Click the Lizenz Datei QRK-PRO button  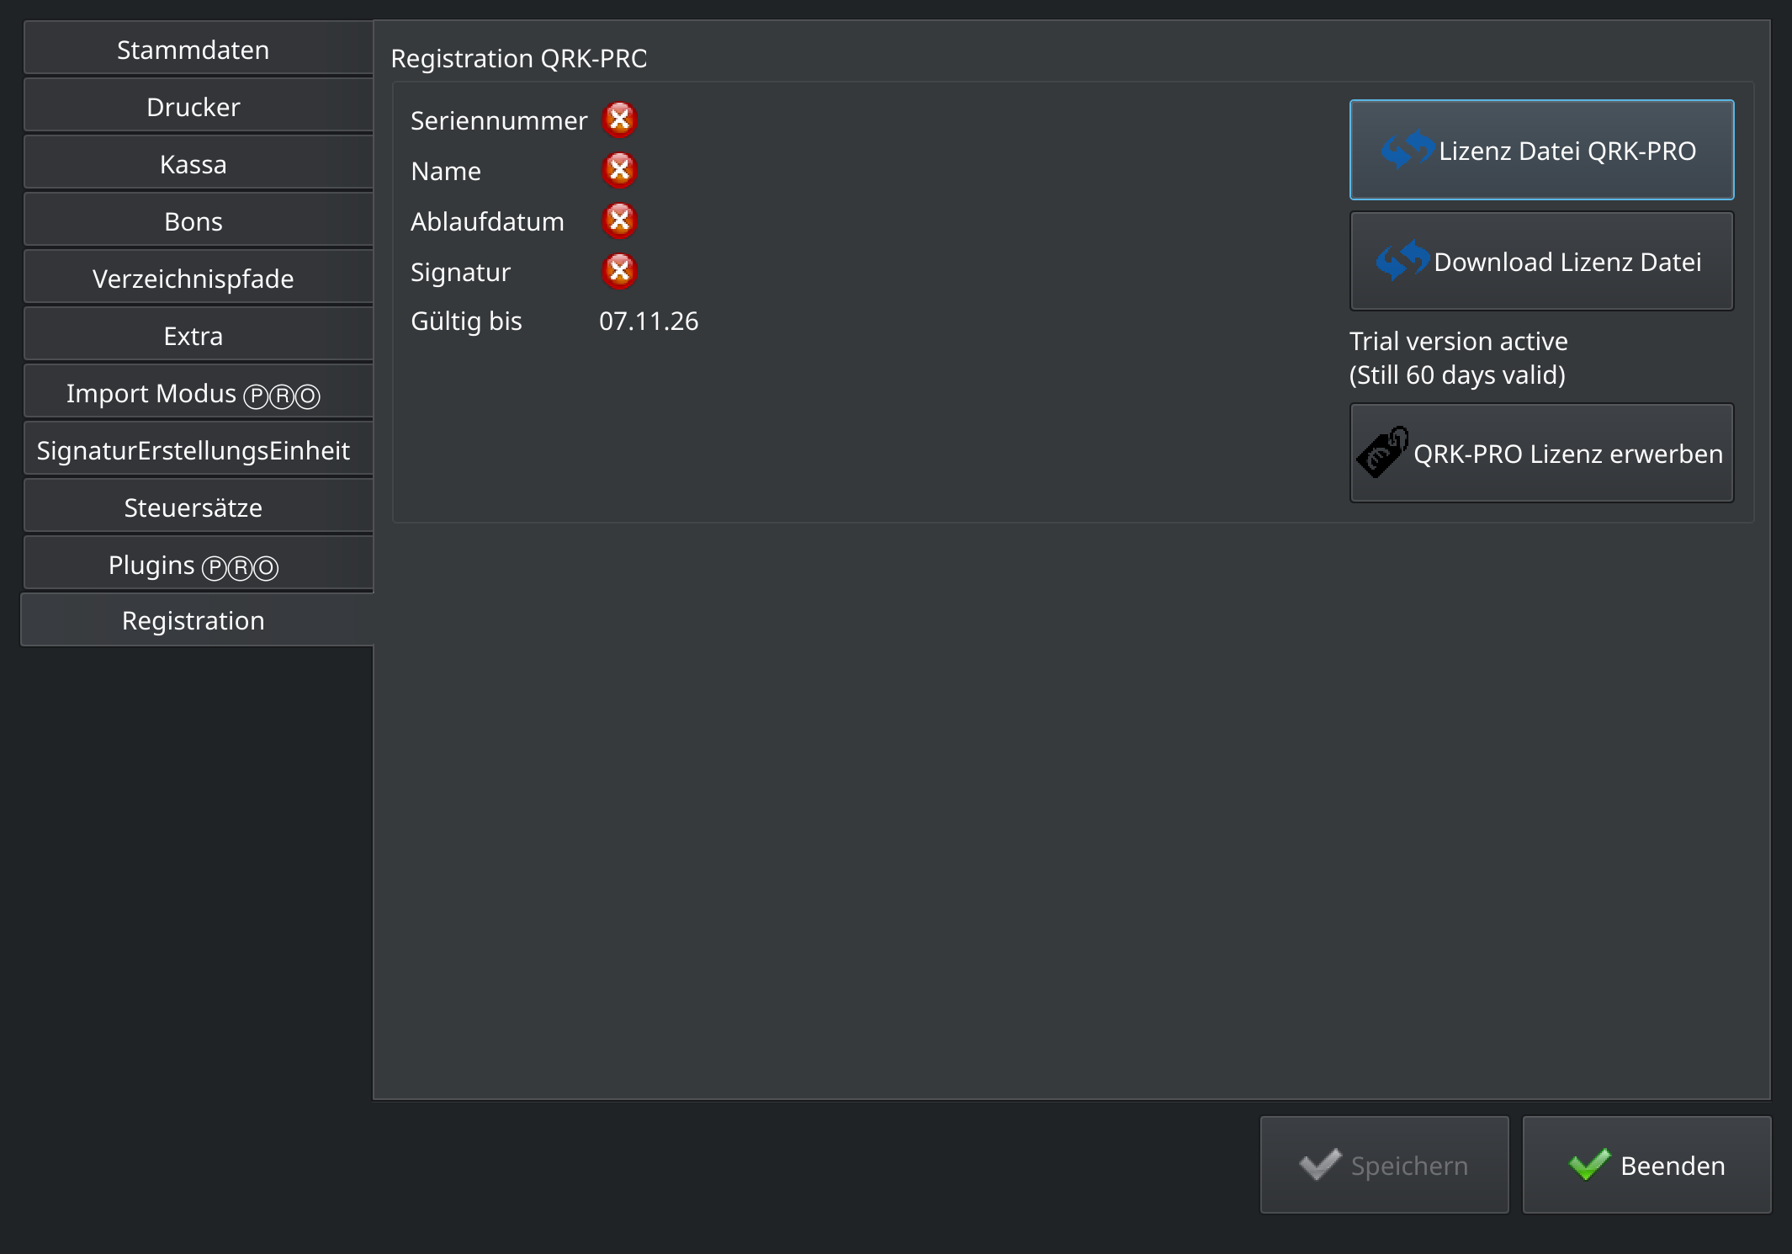[x=1541, y=150]
